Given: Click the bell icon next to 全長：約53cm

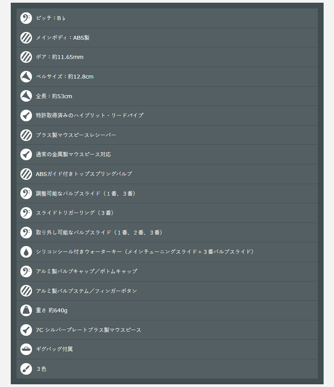Looking at the screenshot, I should click(26, 96).
